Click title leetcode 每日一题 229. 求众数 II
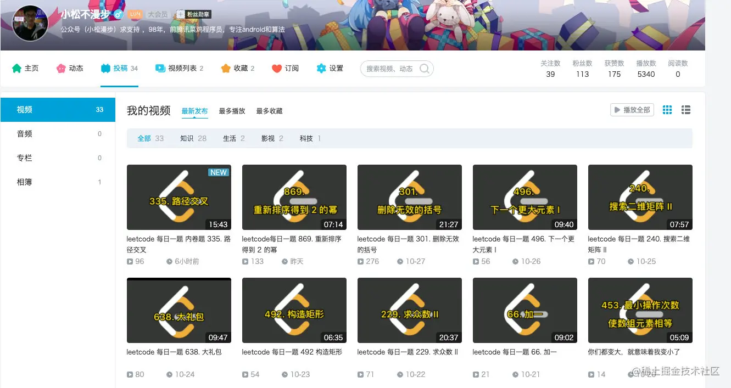The width and height of the screenshot is (731, 388). tap(408, 352)
